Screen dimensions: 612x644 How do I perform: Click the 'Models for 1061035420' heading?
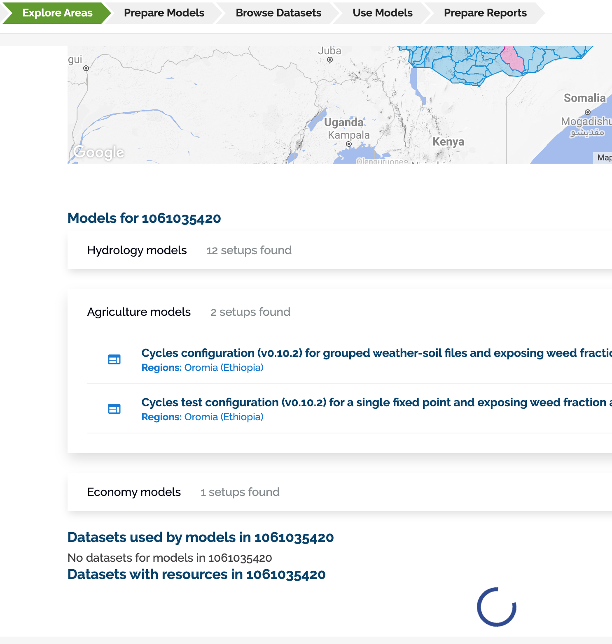coord(144,218)
